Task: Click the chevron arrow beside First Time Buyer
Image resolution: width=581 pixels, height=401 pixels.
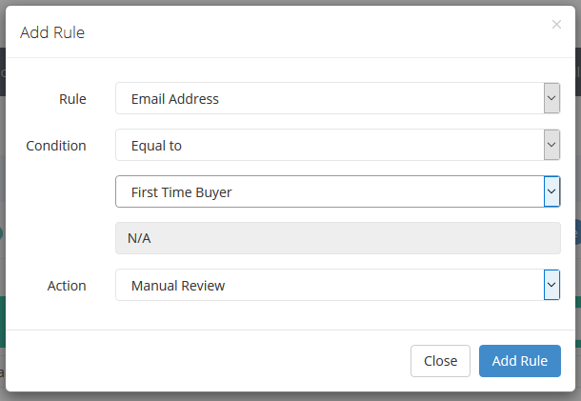Action: click(551, 191)
